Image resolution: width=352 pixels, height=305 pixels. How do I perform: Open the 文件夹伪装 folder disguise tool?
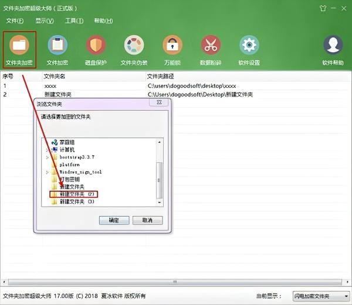coord(134,46)
